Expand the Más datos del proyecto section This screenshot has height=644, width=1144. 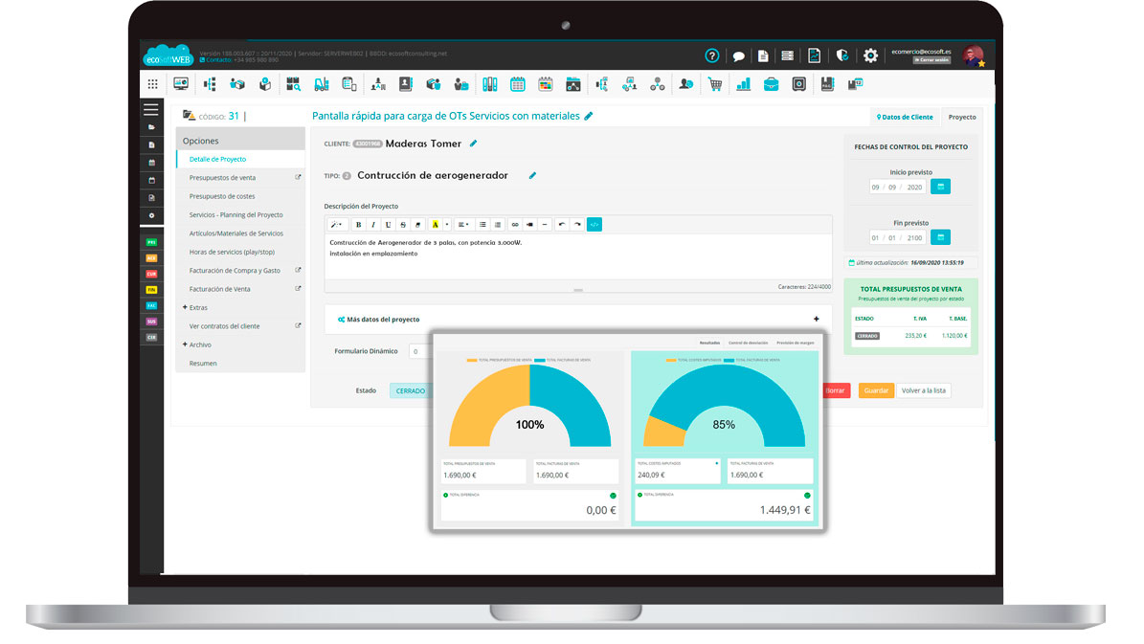[816, 319]
